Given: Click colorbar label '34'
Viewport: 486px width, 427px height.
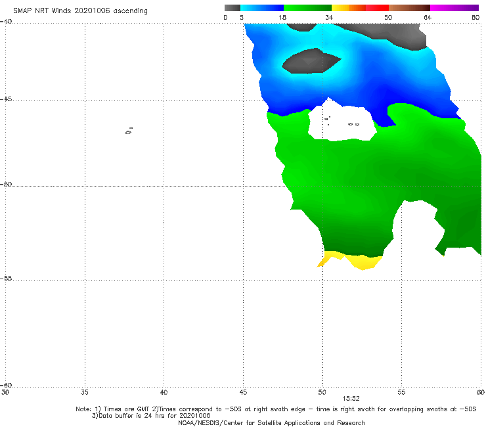Looking at the screenshot, I should tap(329, 17).
